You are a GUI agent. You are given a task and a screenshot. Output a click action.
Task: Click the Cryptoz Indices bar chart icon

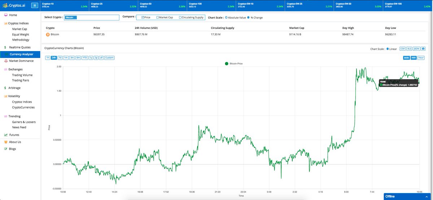(x=5, y=23)
